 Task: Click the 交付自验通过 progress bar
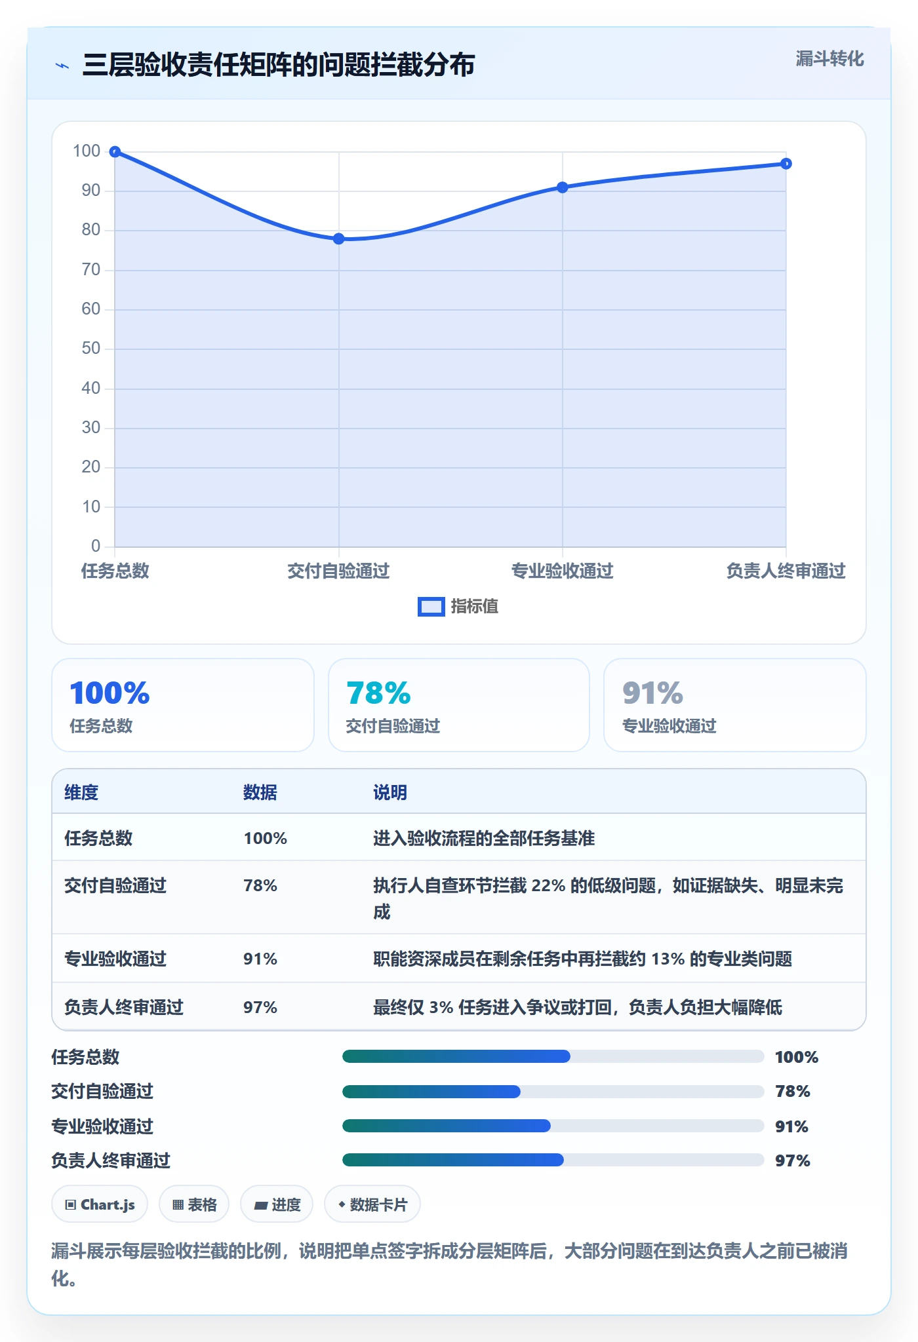[x=553, y=1092]
